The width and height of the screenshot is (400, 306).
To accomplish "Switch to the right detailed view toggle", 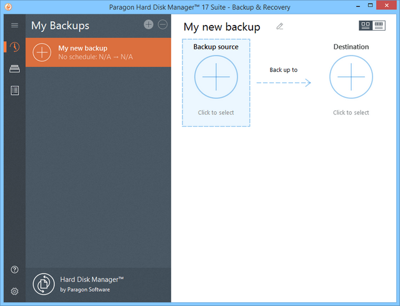I will click(380, 26).
